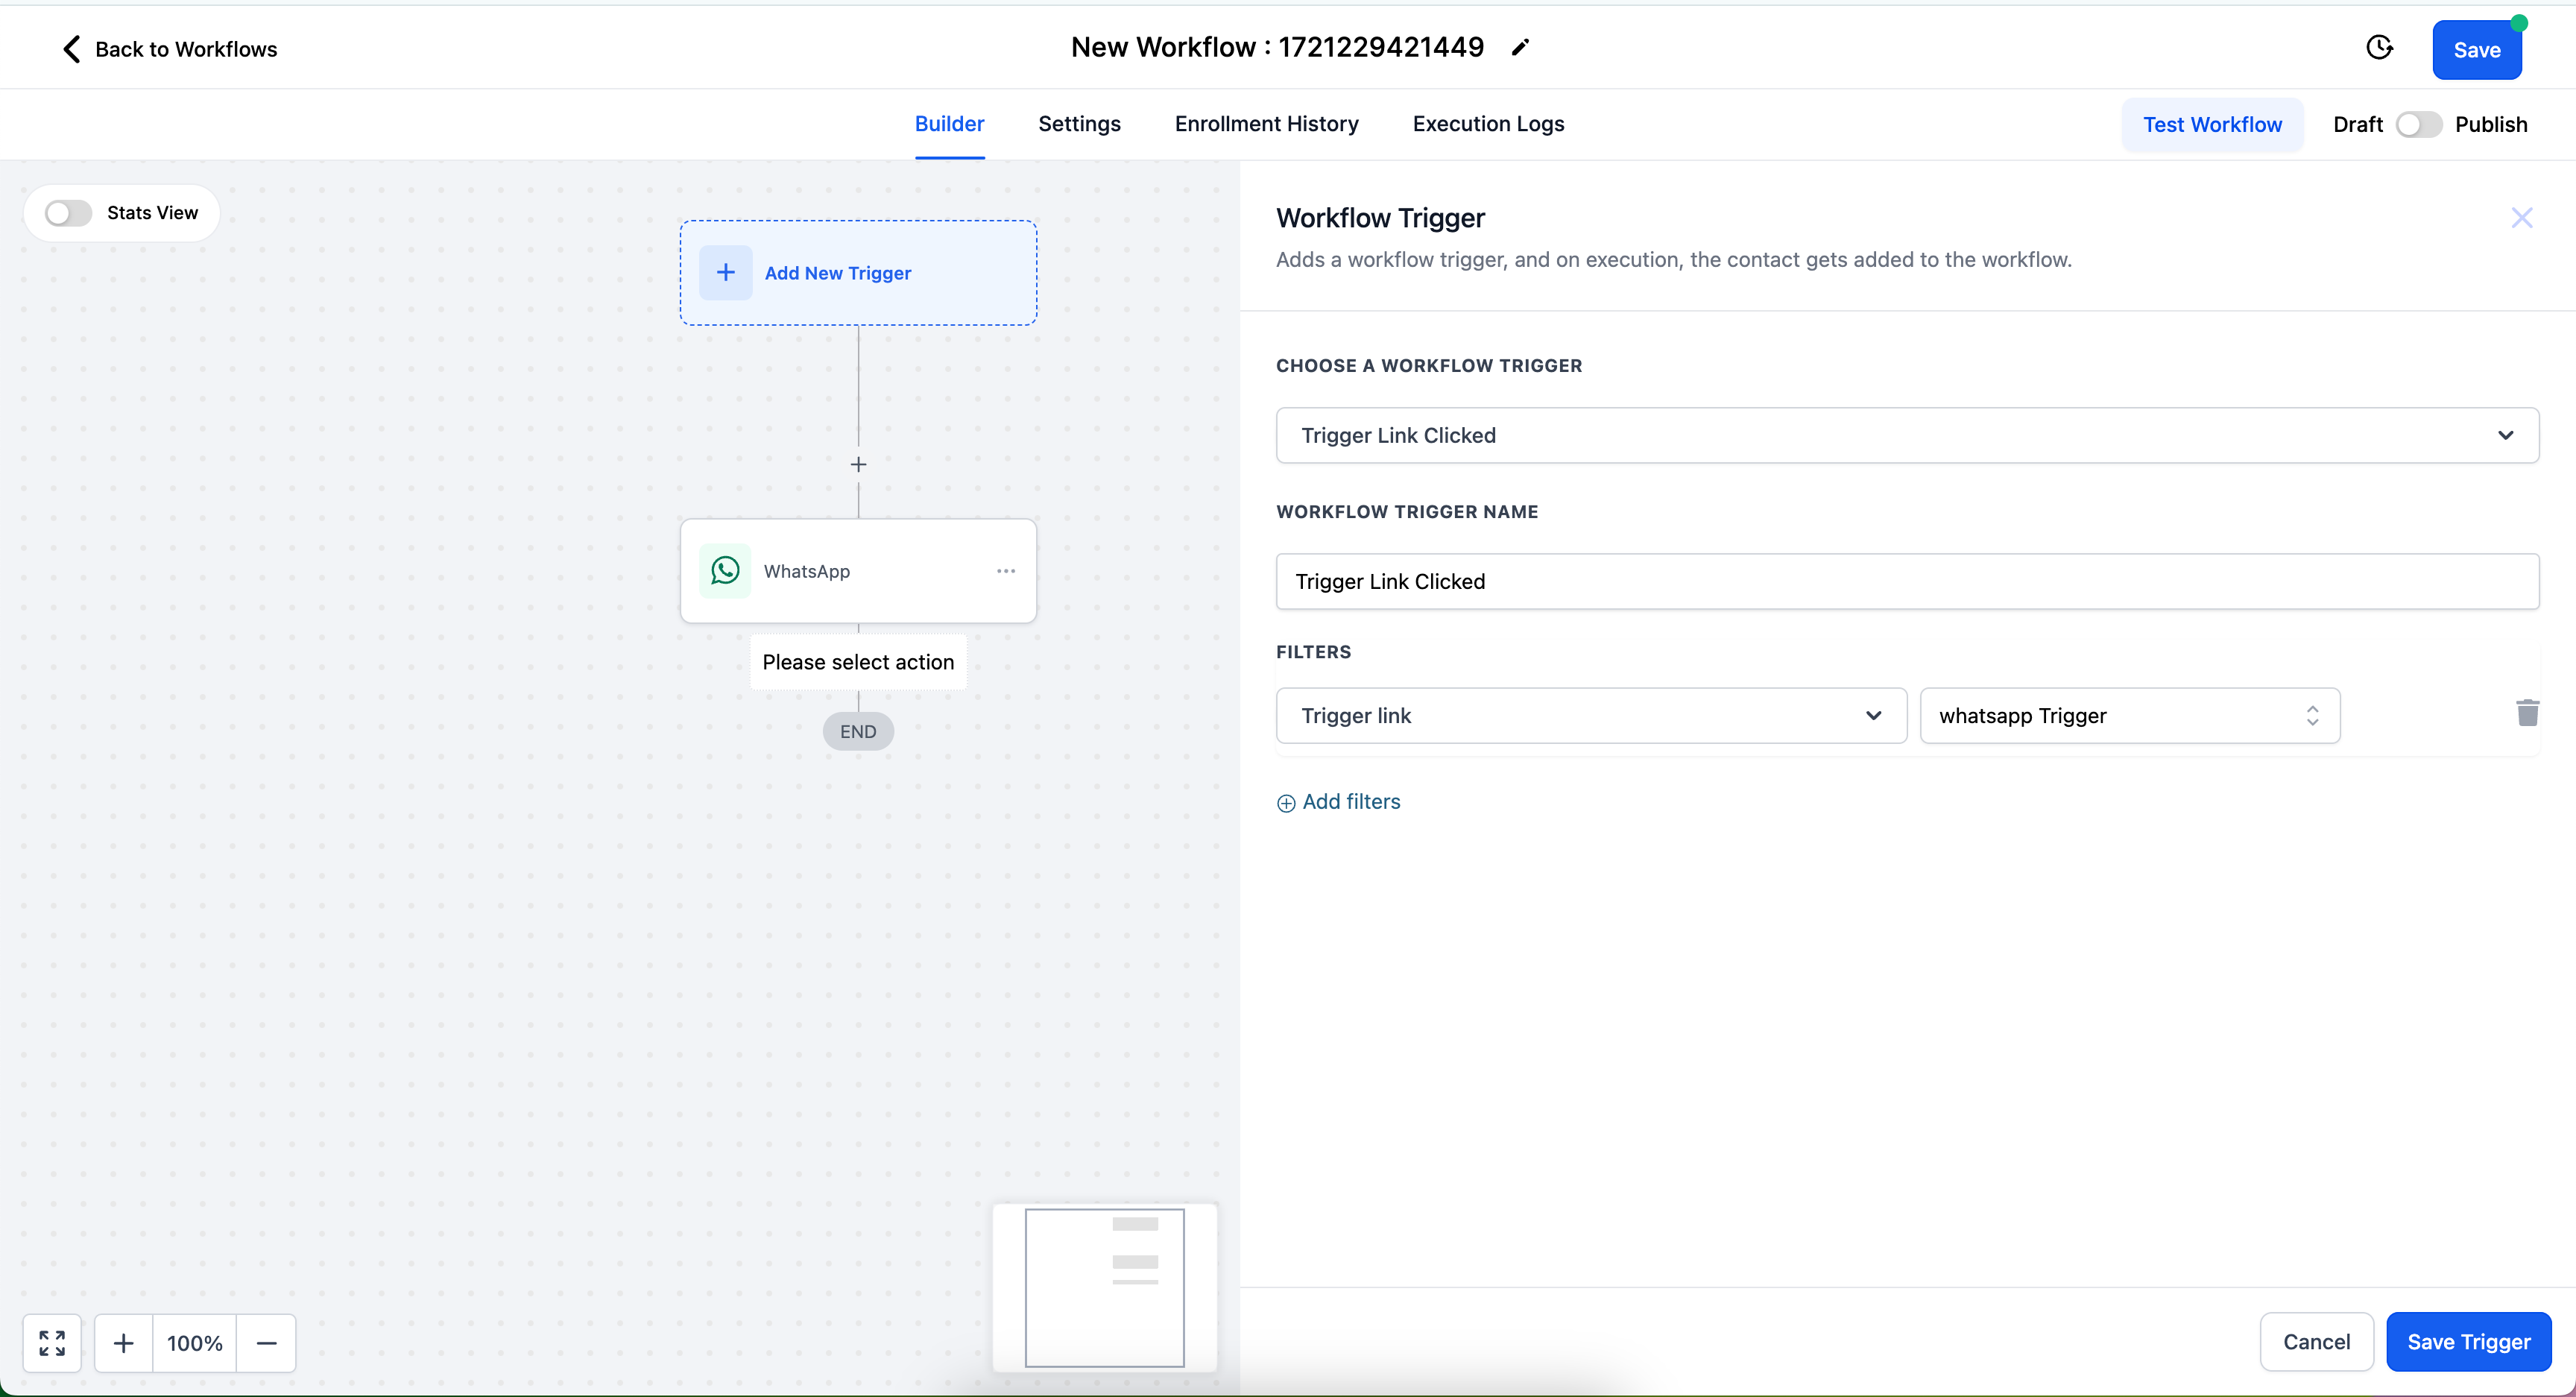Click the Save Trigger button
This screenshot has width=2576, height=1397.
(x=2468, y=1341)
